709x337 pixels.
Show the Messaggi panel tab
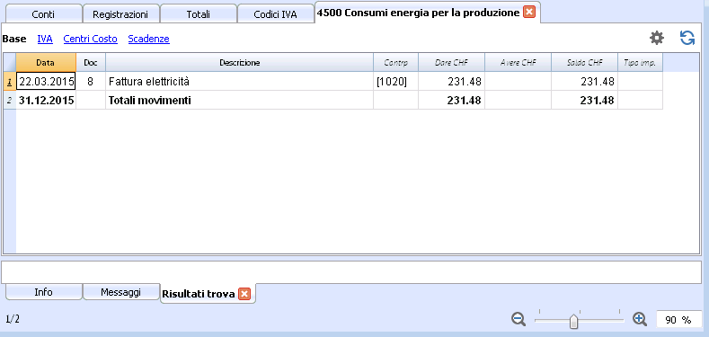pos(120,292)
